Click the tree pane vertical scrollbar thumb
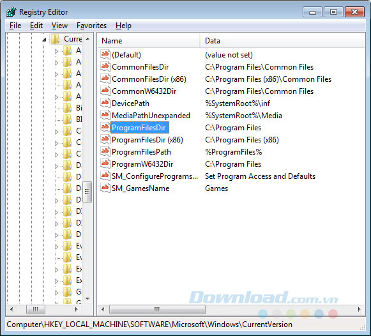Image resolution: width=371 pixels, height=336 pixels. pyautogui.click(x=87, y=192)
